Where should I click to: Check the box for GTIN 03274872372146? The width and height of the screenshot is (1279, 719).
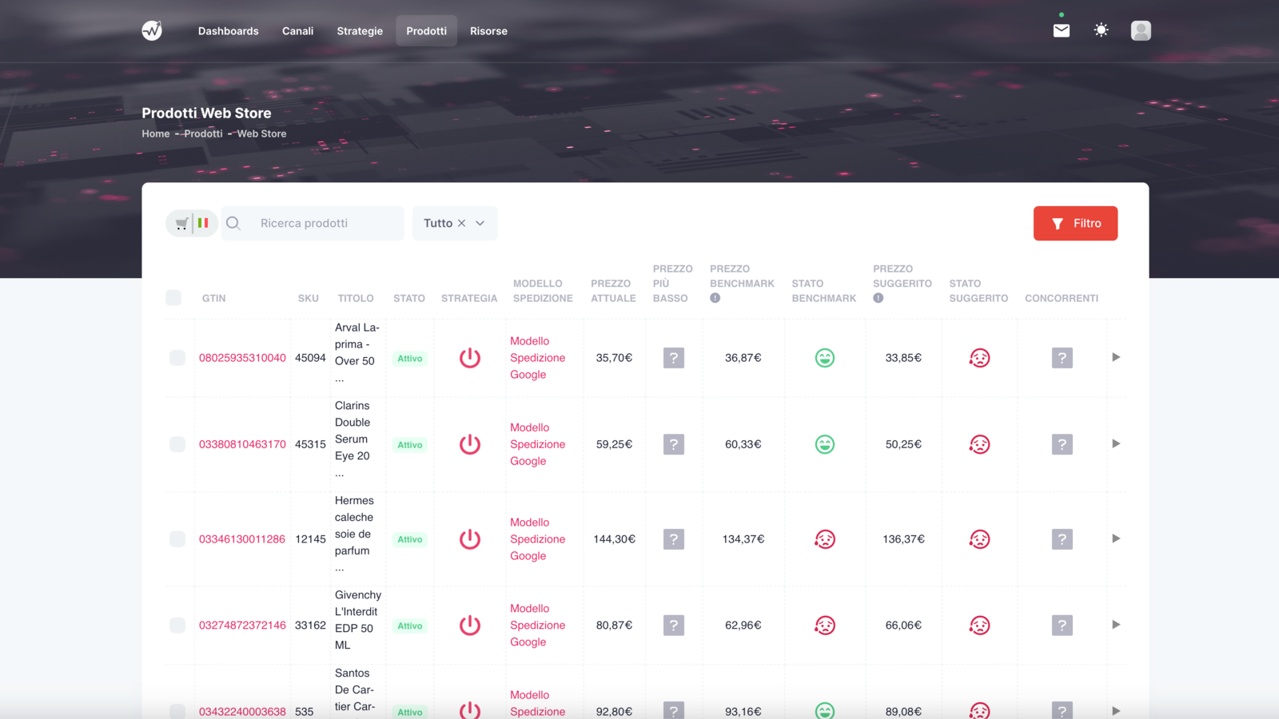click(x=177, y=626)
